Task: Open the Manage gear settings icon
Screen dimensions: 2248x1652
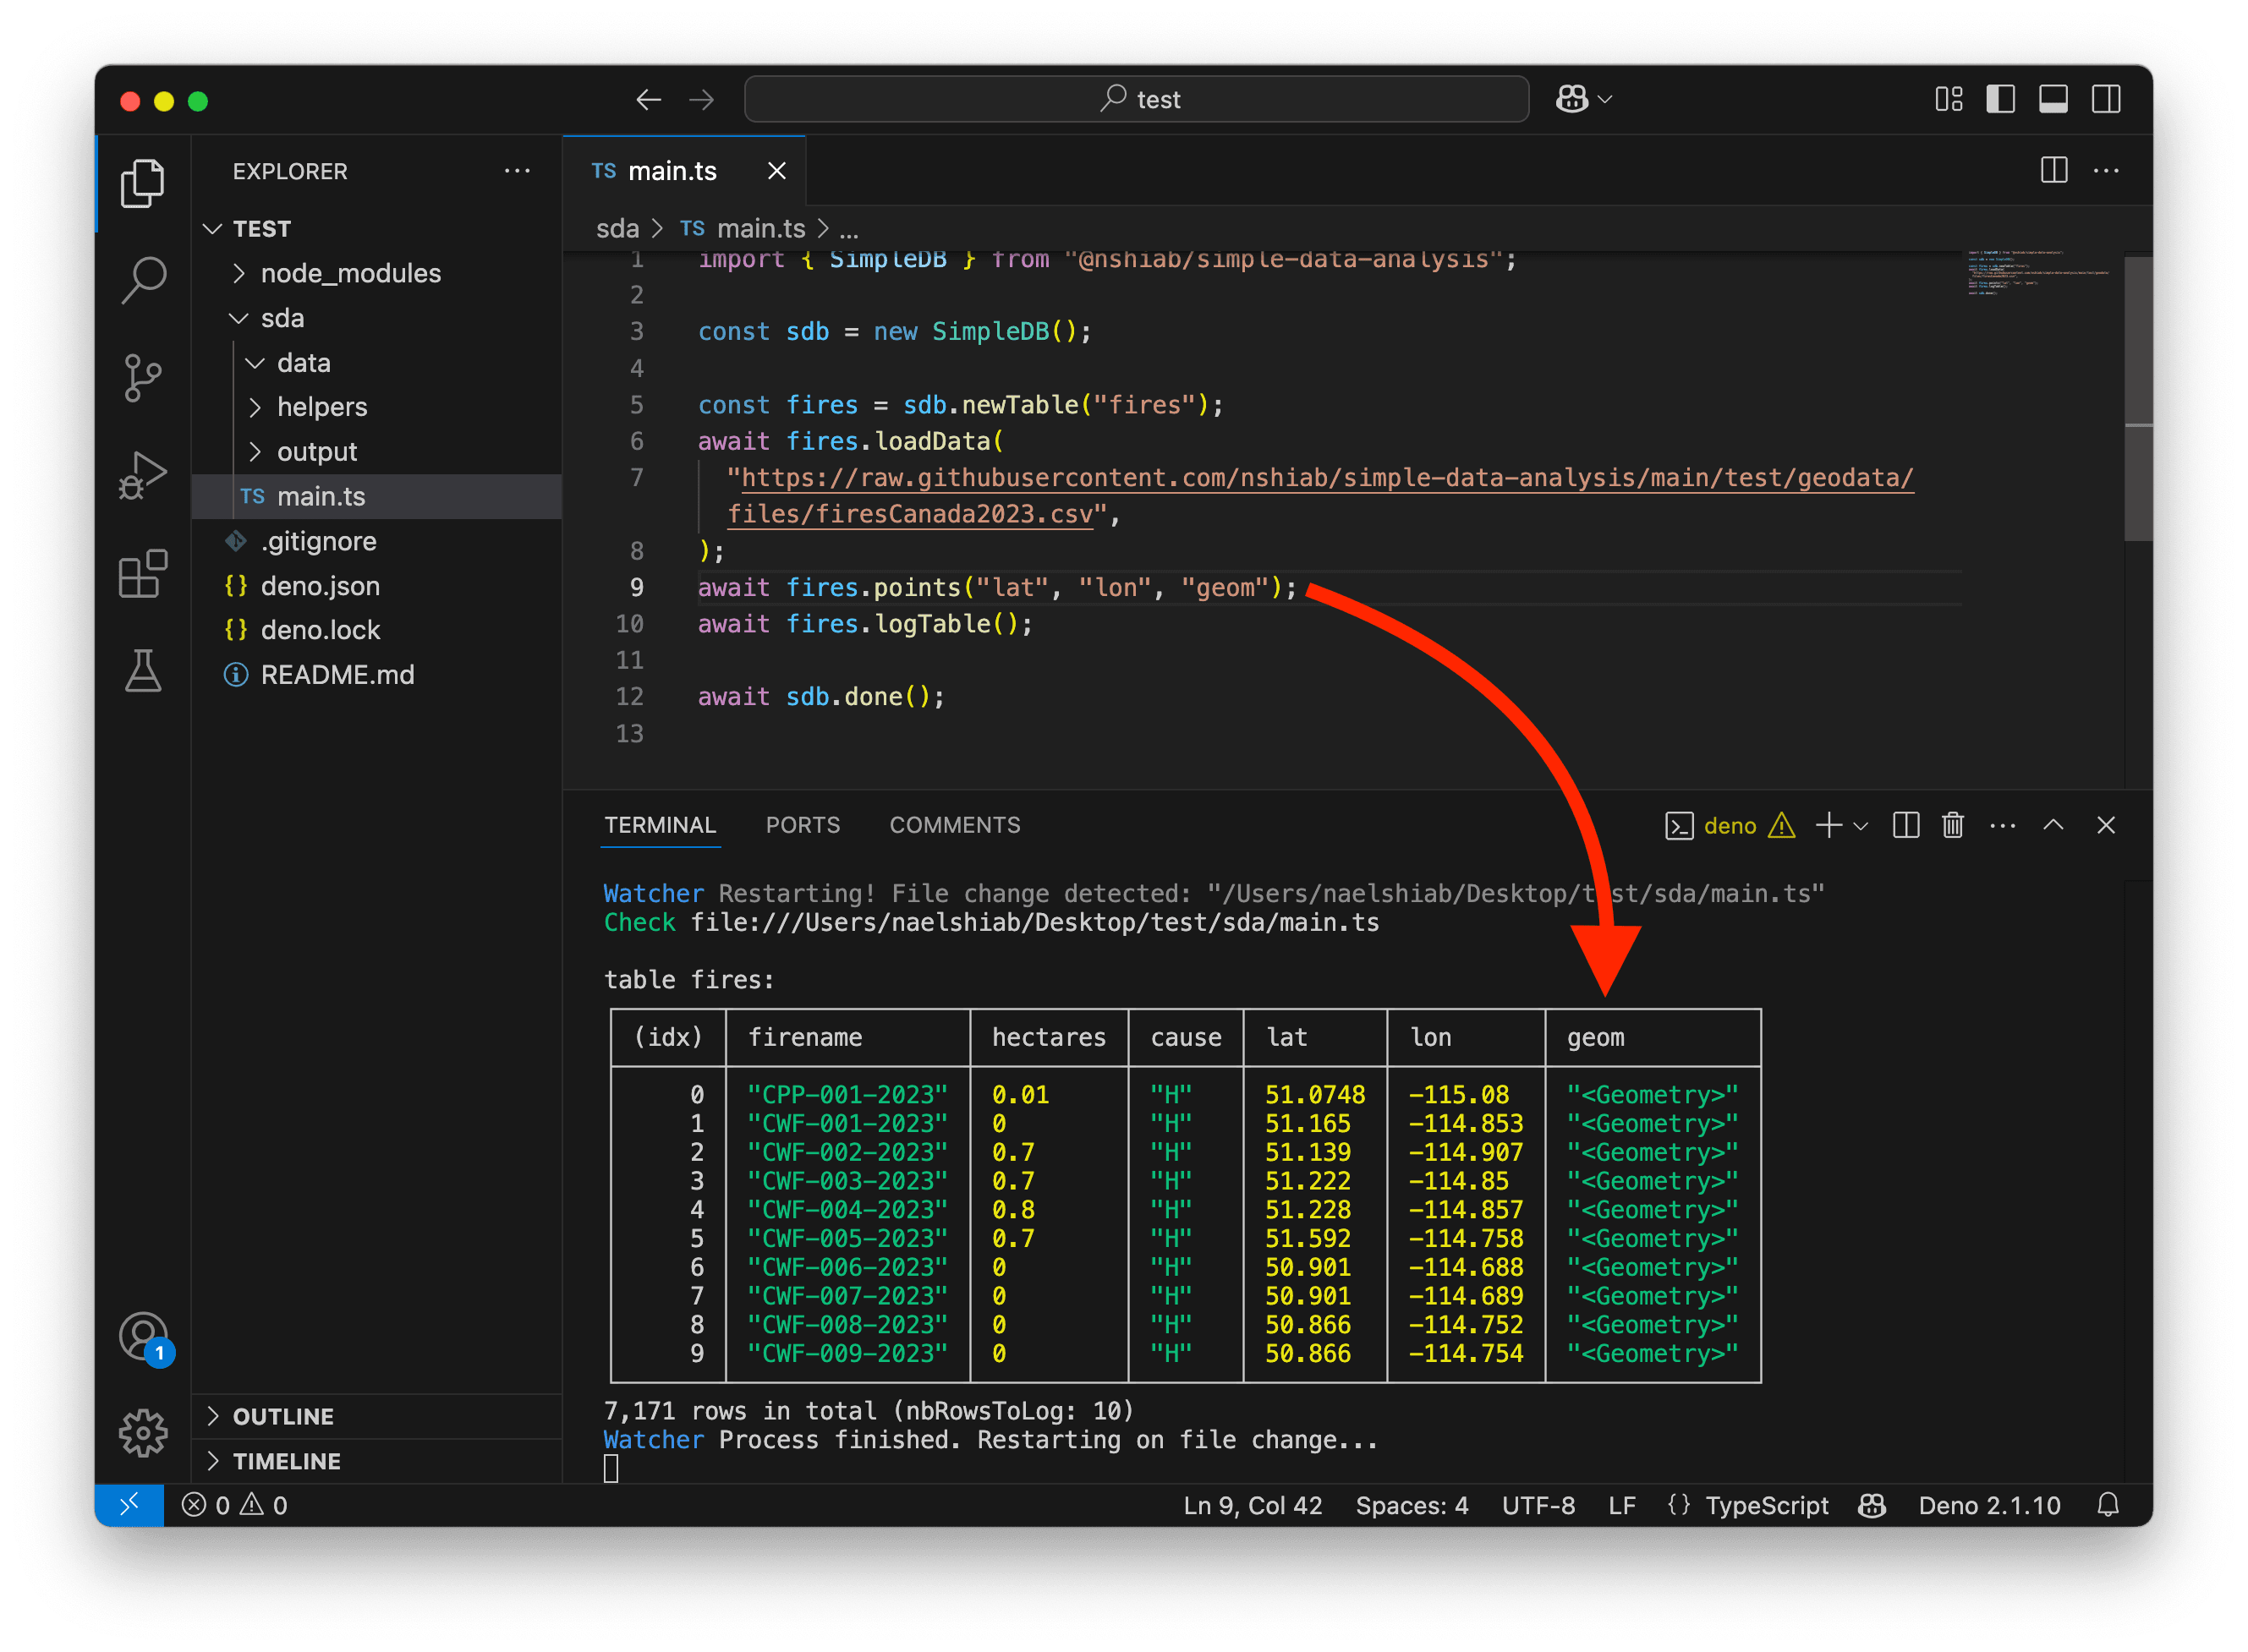Action: (142, 1433)
